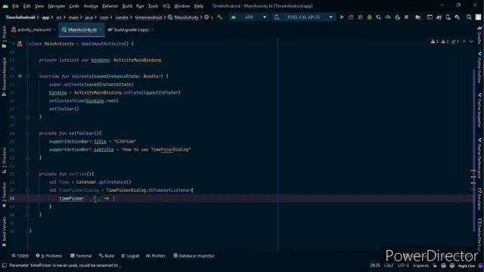484x272 pixels.
Task: Open the VCS menu
Action: pos(166,6)
